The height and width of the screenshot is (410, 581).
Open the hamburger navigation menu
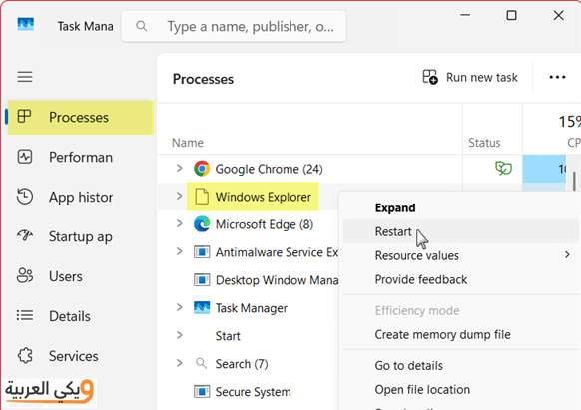coord(25,77)
